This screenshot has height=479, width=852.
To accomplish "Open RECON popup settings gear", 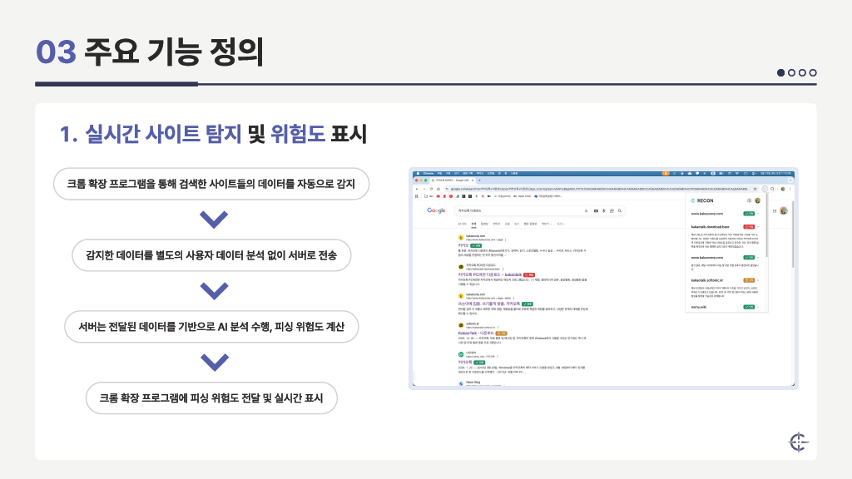I will pyautogui.click(x=749, y=200).
